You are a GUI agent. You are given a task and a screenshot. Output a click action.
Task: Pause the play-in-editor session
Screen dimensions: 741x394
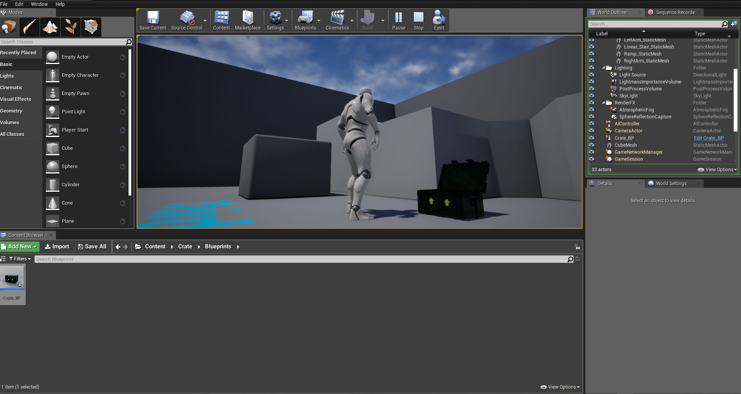(x=398, y=20)
